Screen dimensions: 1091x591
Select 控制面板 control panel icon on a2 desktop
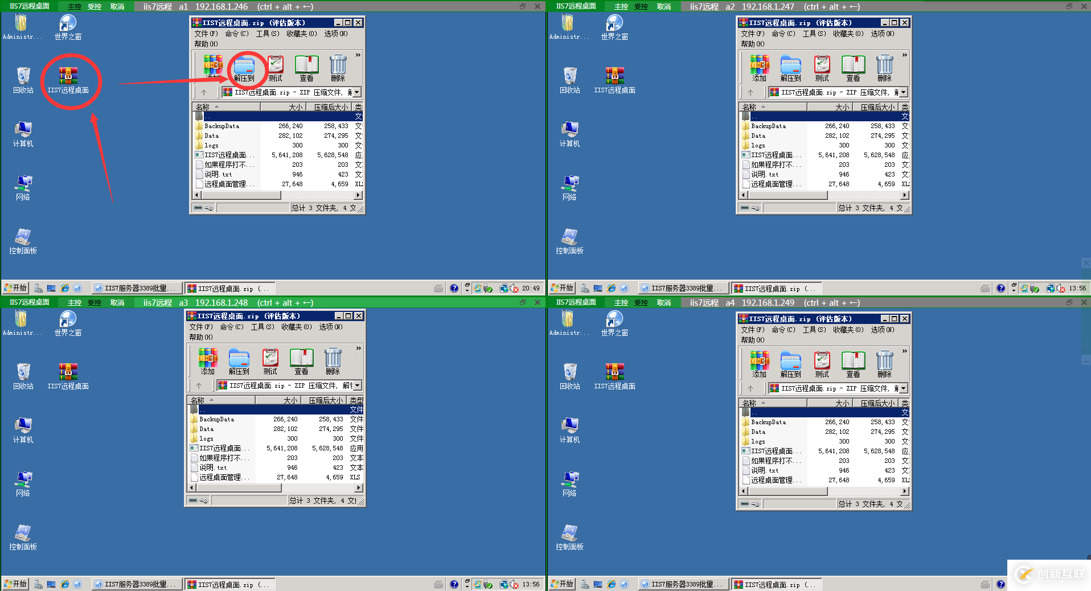click(x=570, y=241)
